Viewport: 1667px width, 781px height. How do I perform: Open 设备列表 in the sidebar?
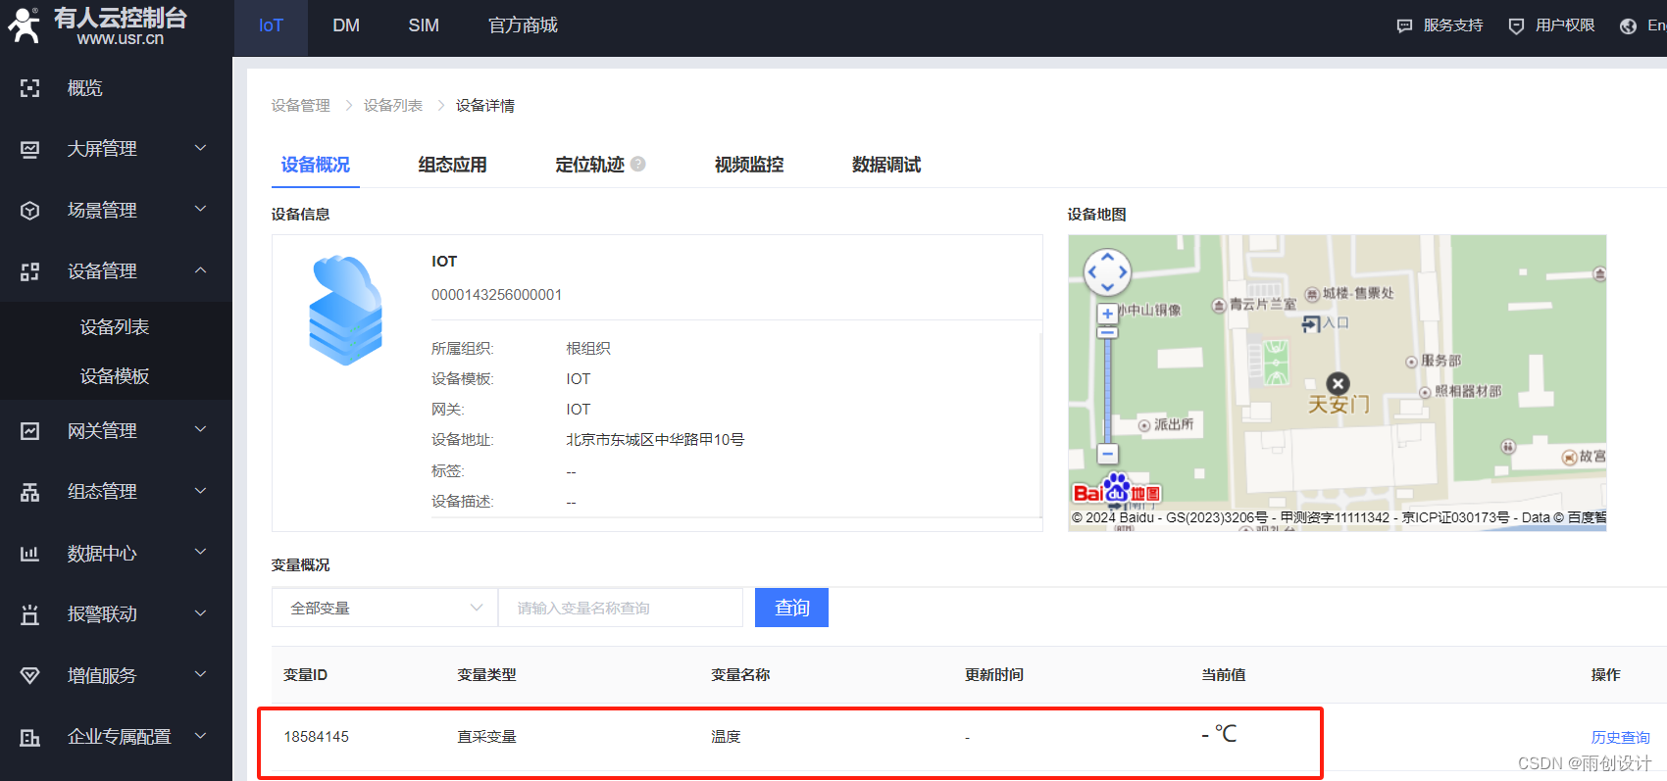tap(116, 327)
